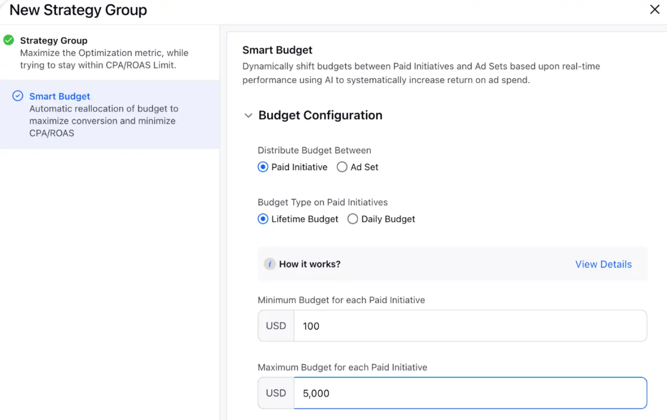Choose the Ad Set distribution option
Image resolution: width=667 pixels, height=420 pixels.
(x=342, y=167)
